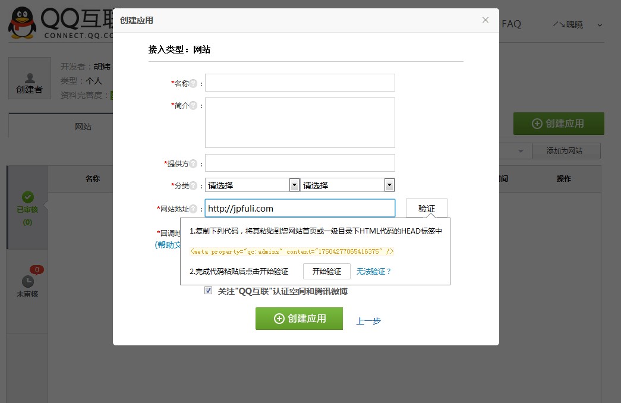Click the help icon next to 网站地址

click(x=193, y=209)
